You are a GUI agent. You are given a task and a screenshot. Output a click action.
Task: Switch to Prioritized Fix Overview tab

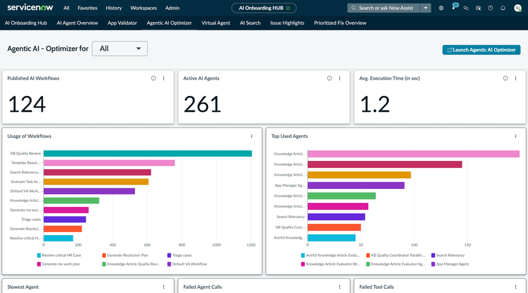340,23
